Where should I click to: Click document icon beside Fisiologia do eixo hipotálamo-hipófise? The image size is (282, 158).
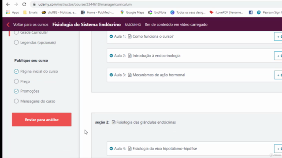pyautogui.click(x=130, y=148)
